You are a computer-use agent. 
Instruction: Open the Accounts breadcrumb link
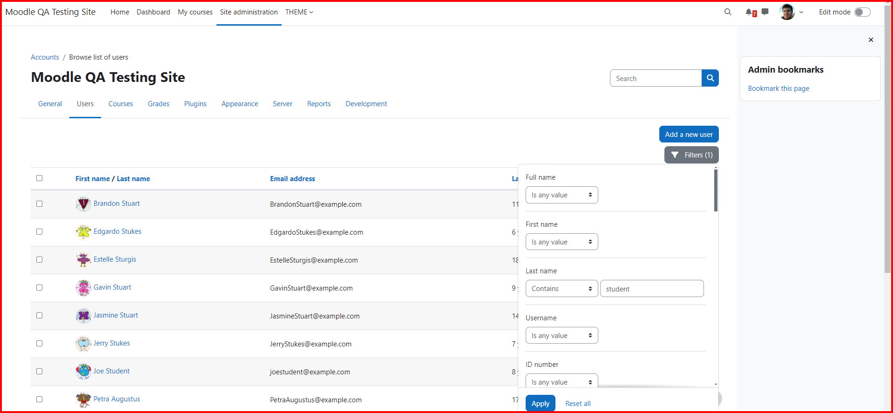pyautogui.click(x=45, y=57)
